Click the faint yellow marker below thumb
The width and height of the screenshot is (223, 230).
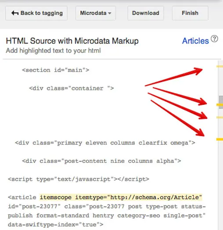(x=219, y=117)
